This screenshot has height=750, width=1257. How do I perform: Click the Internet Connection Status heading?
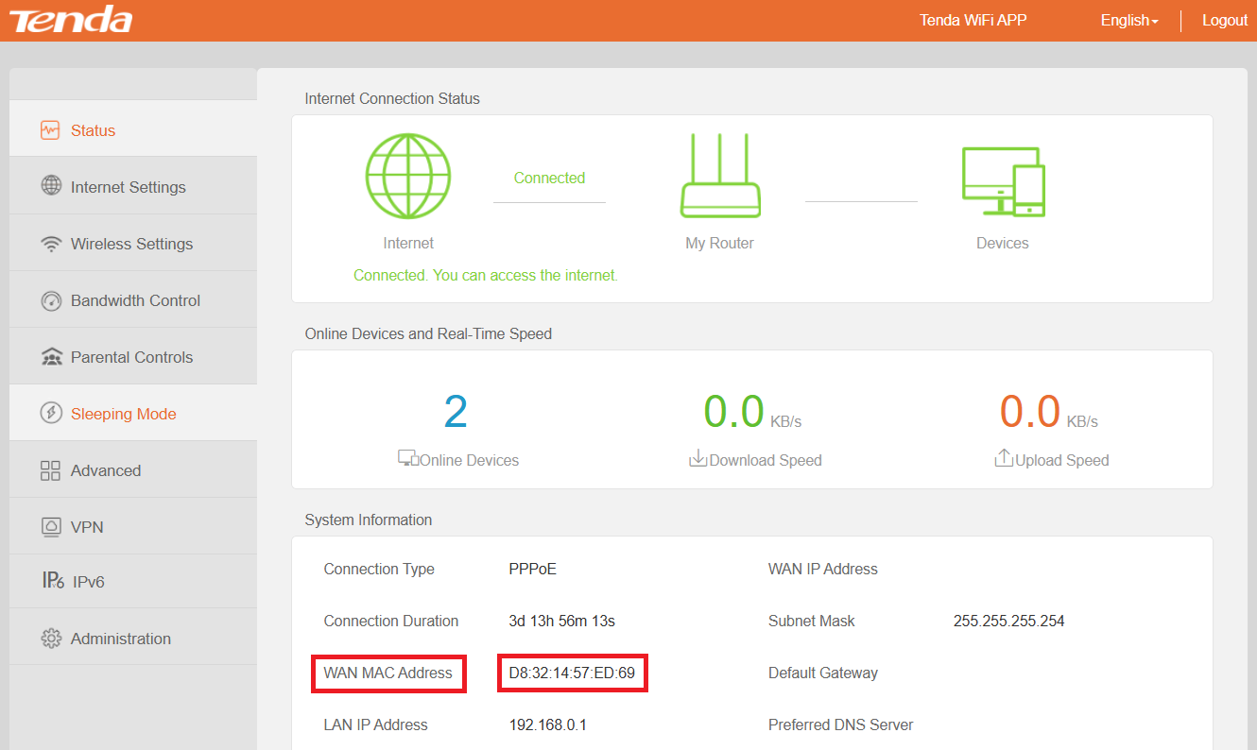point(392,98)
